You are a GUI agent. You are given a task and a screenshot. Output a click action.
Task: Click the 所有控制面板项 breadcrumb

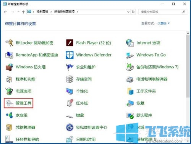click(x=65, y=12)
